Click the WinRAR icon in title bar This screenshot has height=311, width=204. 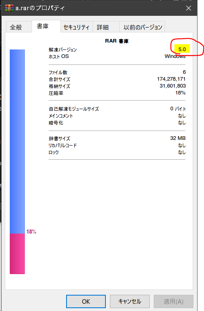[x=9, y=8]
